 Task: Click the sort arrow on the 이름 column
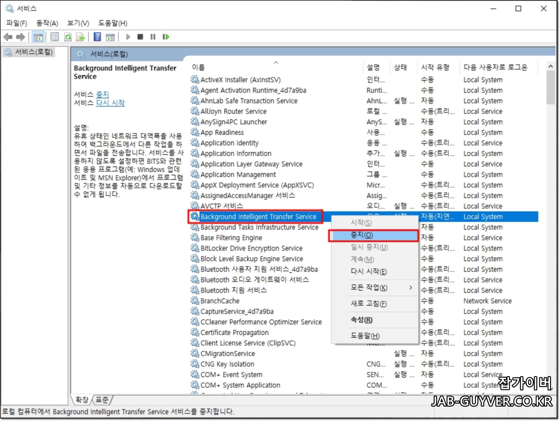tap(276, 63)
